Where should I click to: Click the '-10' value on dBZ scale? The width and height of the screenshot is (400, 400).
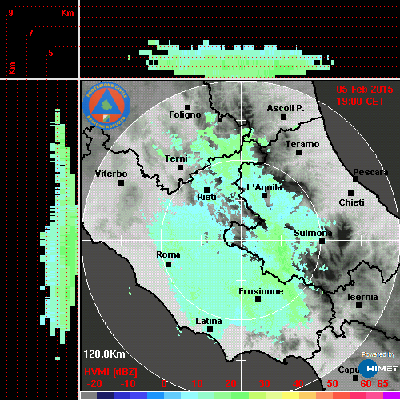click(x=128, y=384)
